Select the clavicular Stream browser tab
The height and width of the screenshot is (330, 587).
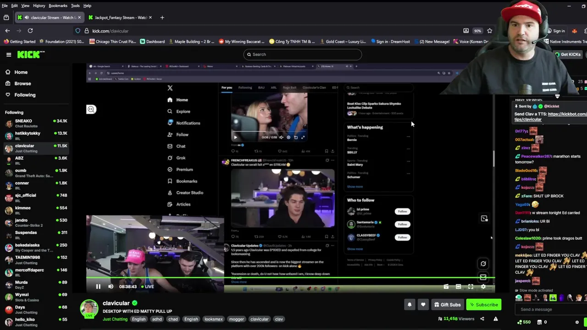pyautogui.click(x=49, y=17)
